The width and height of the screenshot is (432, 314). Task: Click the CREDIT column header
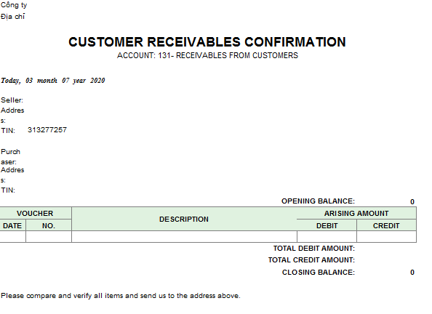tap(386, 225)
